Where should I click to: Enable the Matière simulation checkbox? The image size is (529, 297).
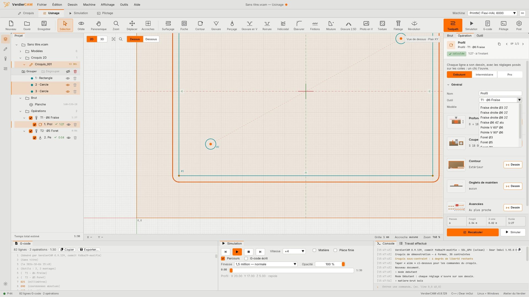[x=314, y=250]
